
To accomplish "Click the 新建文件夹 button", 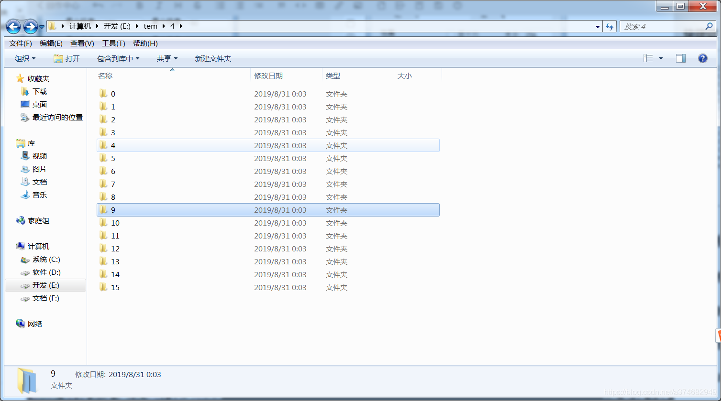I will coord(213,58).
